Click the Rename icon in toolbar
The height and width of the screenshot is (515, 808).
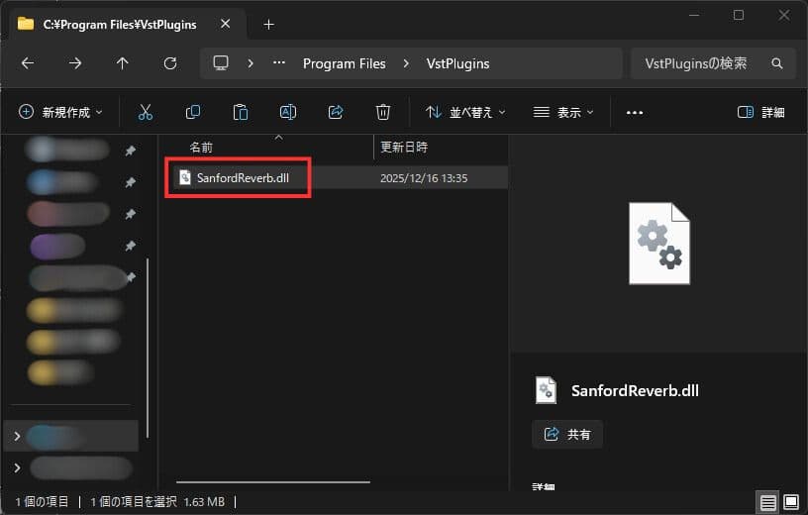pos(287,112)
